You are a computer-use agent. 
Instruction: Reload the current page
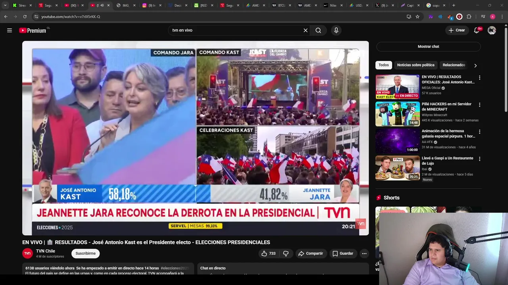pyautogui.click(x=25, y=17)
